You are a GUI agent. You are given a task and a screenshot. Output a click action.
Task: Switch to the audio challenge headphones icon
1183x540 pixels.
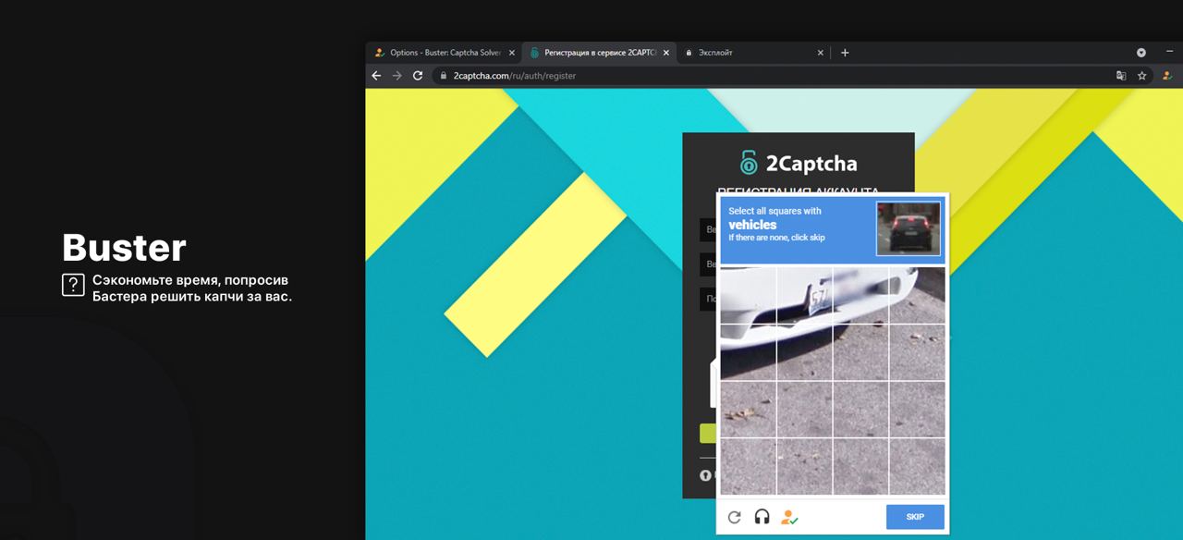point(762,517)
